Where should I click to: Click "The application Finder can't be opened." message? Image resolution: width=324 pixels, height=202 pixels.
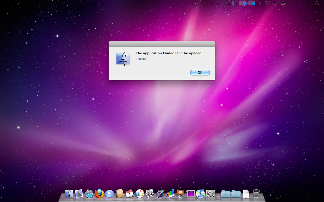[169, 53]
